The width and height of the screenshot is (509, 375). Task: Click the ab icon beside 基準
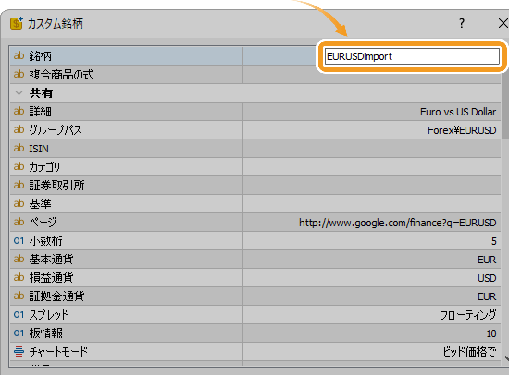tap(19, 204)
